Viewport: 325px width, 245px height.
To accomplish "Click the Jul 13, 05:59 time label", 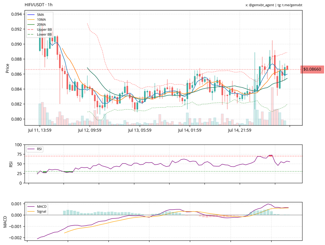I will [140, 131].
